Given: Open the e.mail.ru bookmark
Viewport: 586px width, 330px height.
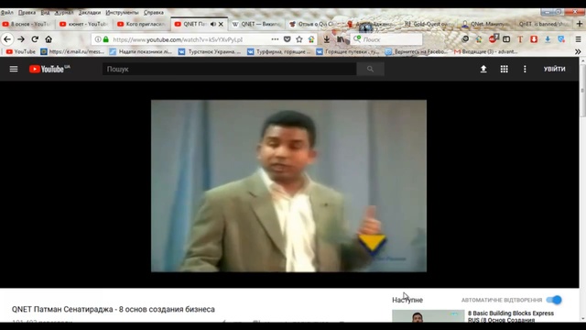Looking at the screenshot, I should click(72, 51).
